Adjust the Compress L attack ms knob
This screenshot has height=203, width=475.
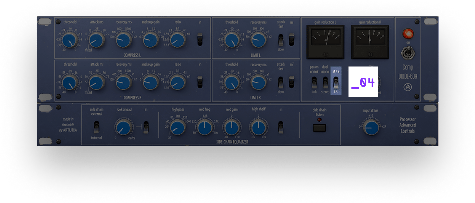click(x=96, y=40)
